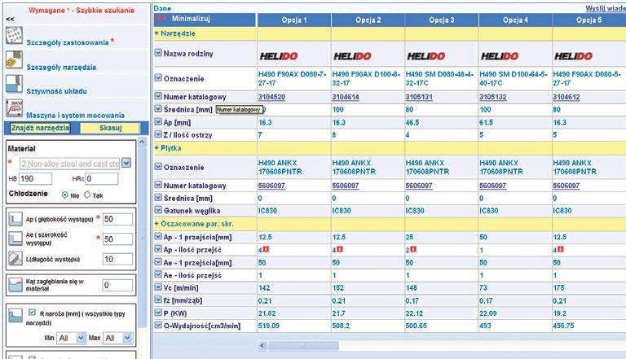Screen dimensions: 626x359
Task: Click HELIDO logo under Opcja 4
Action: tap(500, 56)
